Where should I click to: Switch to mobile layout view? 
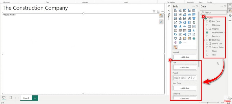coord(11,98)
